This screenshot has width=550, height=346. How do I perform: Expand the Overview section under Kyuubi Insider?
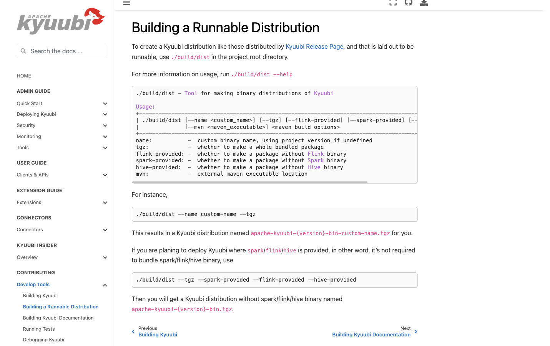point(105,257)
